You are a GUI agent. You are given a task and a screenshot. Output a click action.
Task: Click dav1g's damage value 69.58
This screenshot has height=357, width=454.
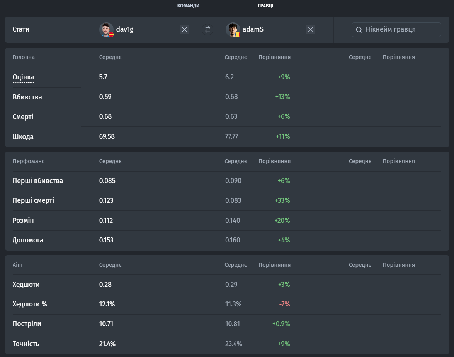[107, 136]
